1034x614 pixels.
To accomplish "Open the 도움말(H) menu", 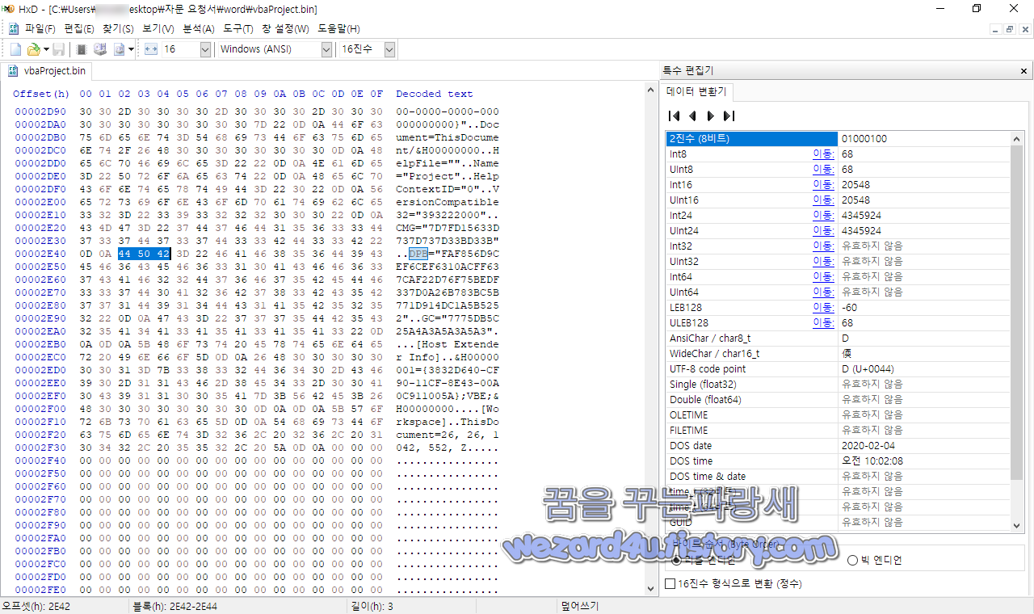I will tap(338, 28).
